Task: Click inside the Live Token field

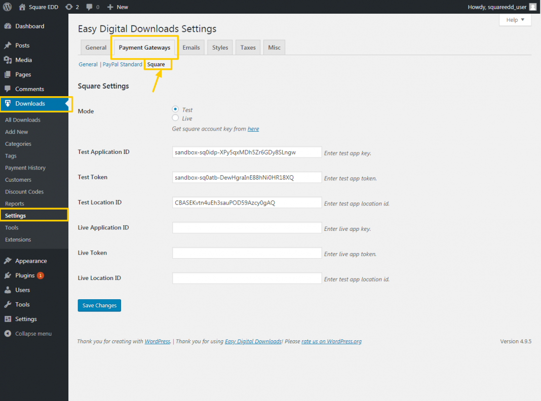Action: coord(247,253)
